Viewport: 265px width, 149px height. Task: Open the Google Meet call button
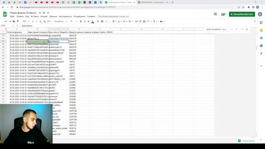(224, 14)
